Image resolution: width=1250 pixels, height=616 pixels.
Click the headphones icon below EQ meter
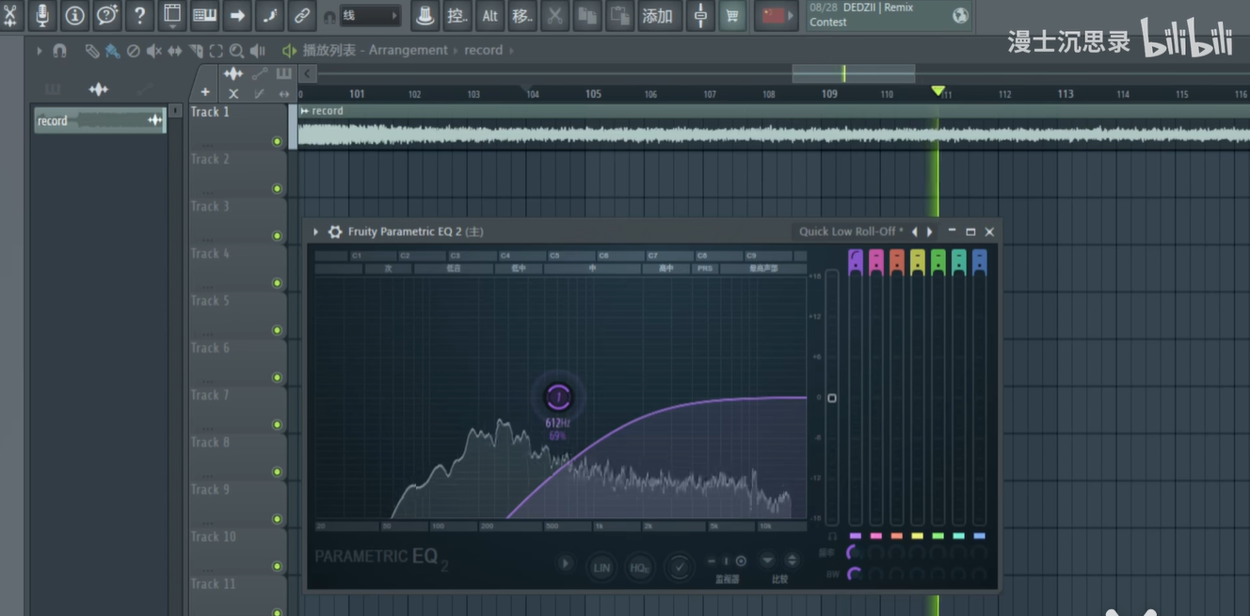coord(832,535)
